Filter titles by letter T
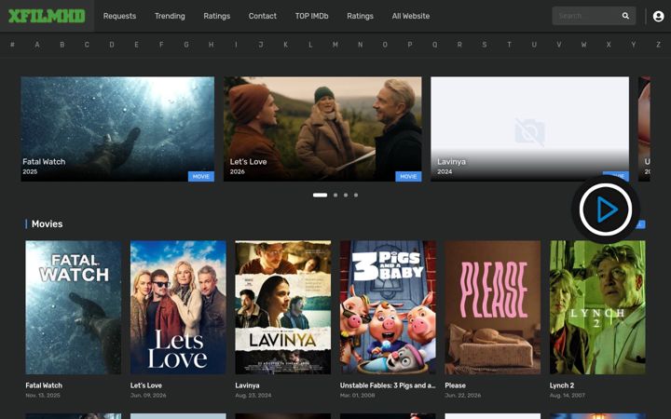This screenshot has width=671, height=419. pos(509,45)
